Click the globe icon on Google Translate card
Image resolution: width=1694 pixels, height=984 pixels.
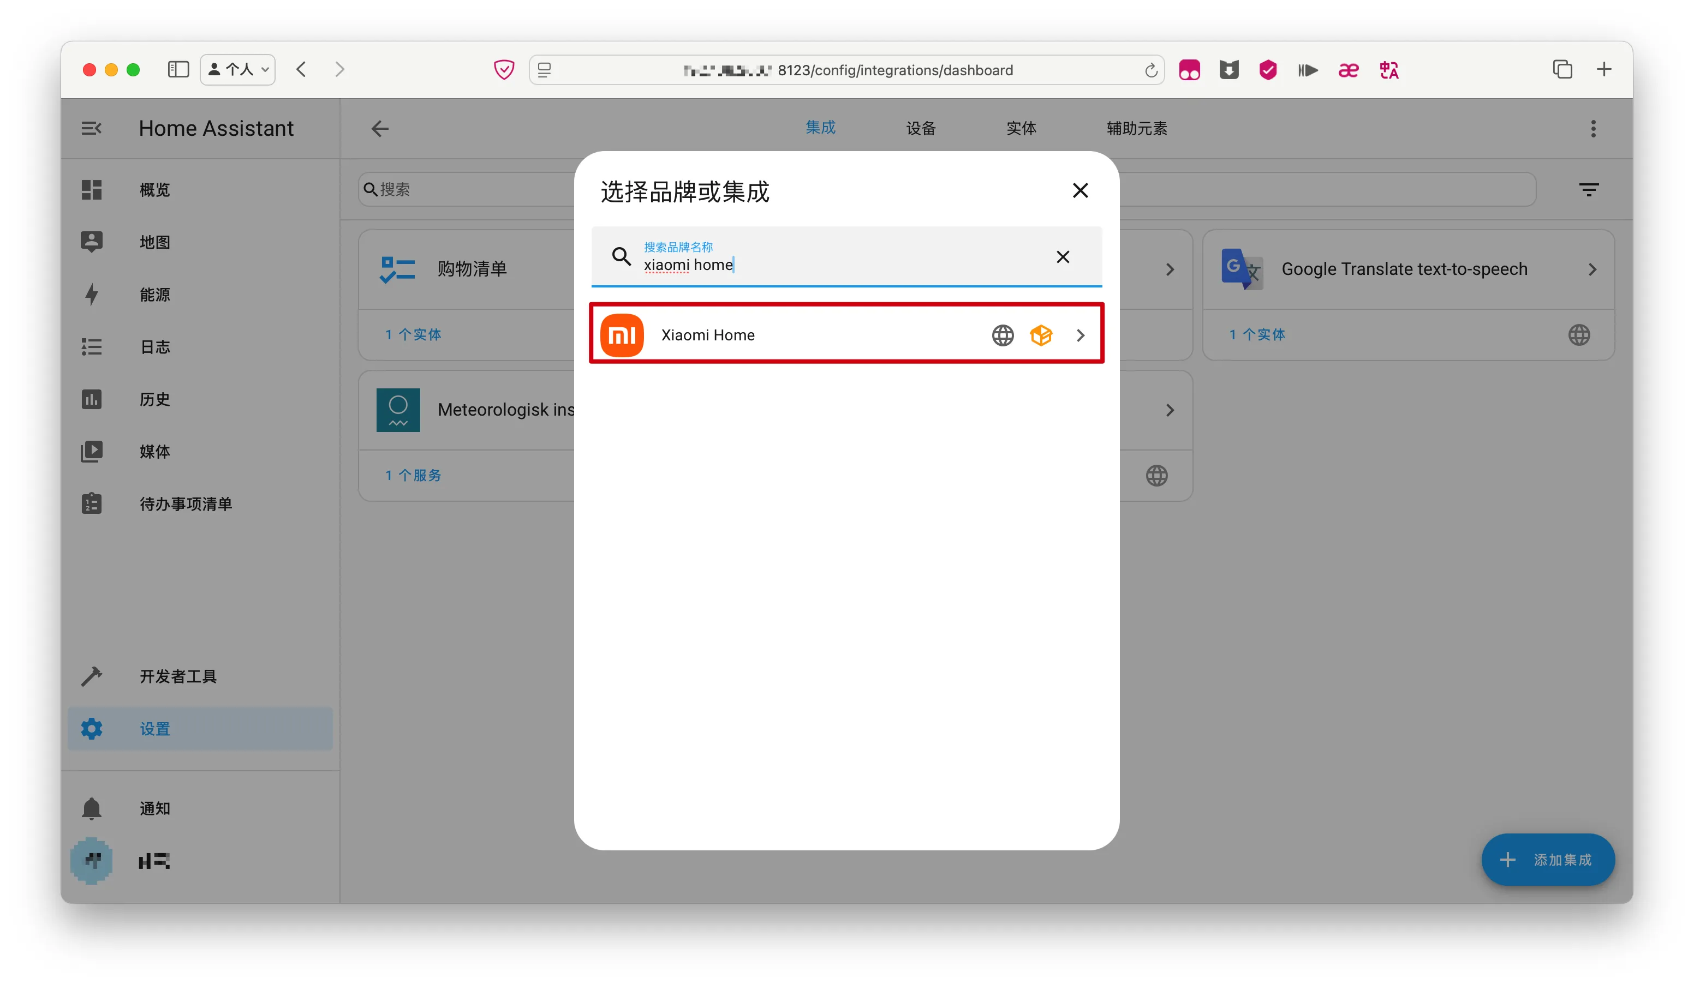1580,335
